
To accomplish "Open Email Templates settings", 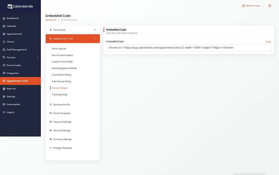I will [x=62, y=113].
